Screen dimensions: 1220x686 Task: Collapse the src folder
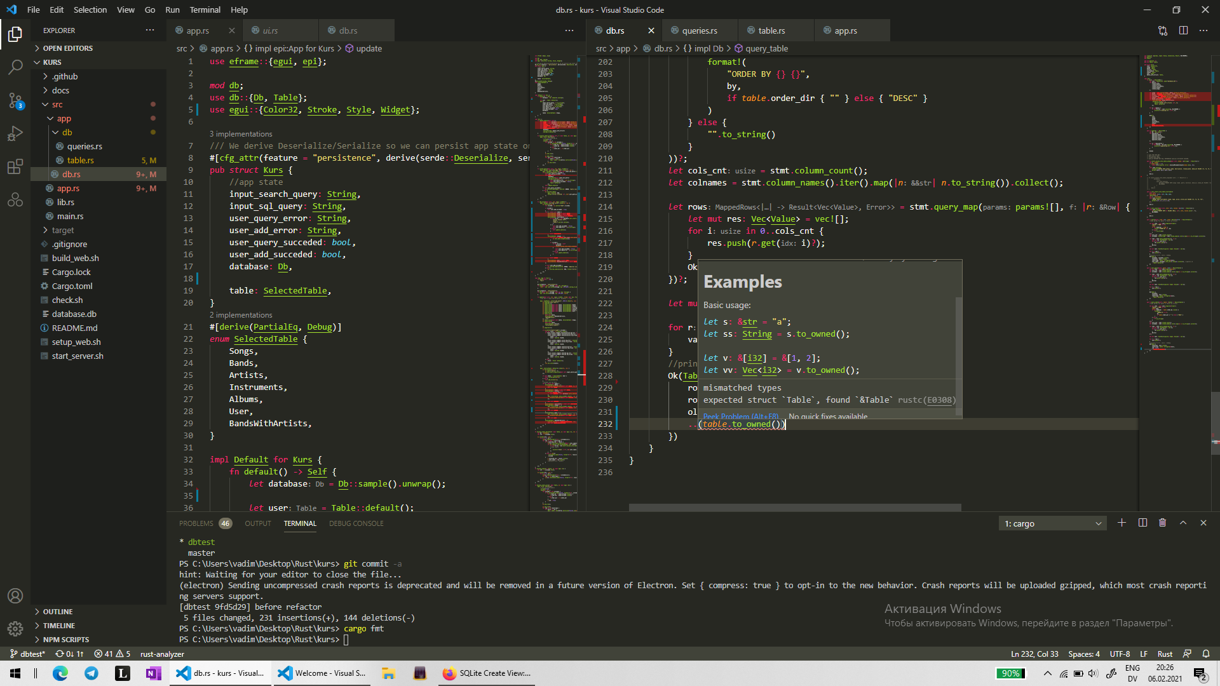tap(98, 104)
